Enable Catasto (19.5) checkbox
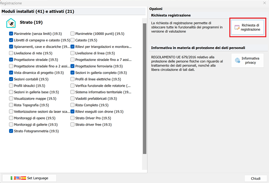 tap(72, 40)
